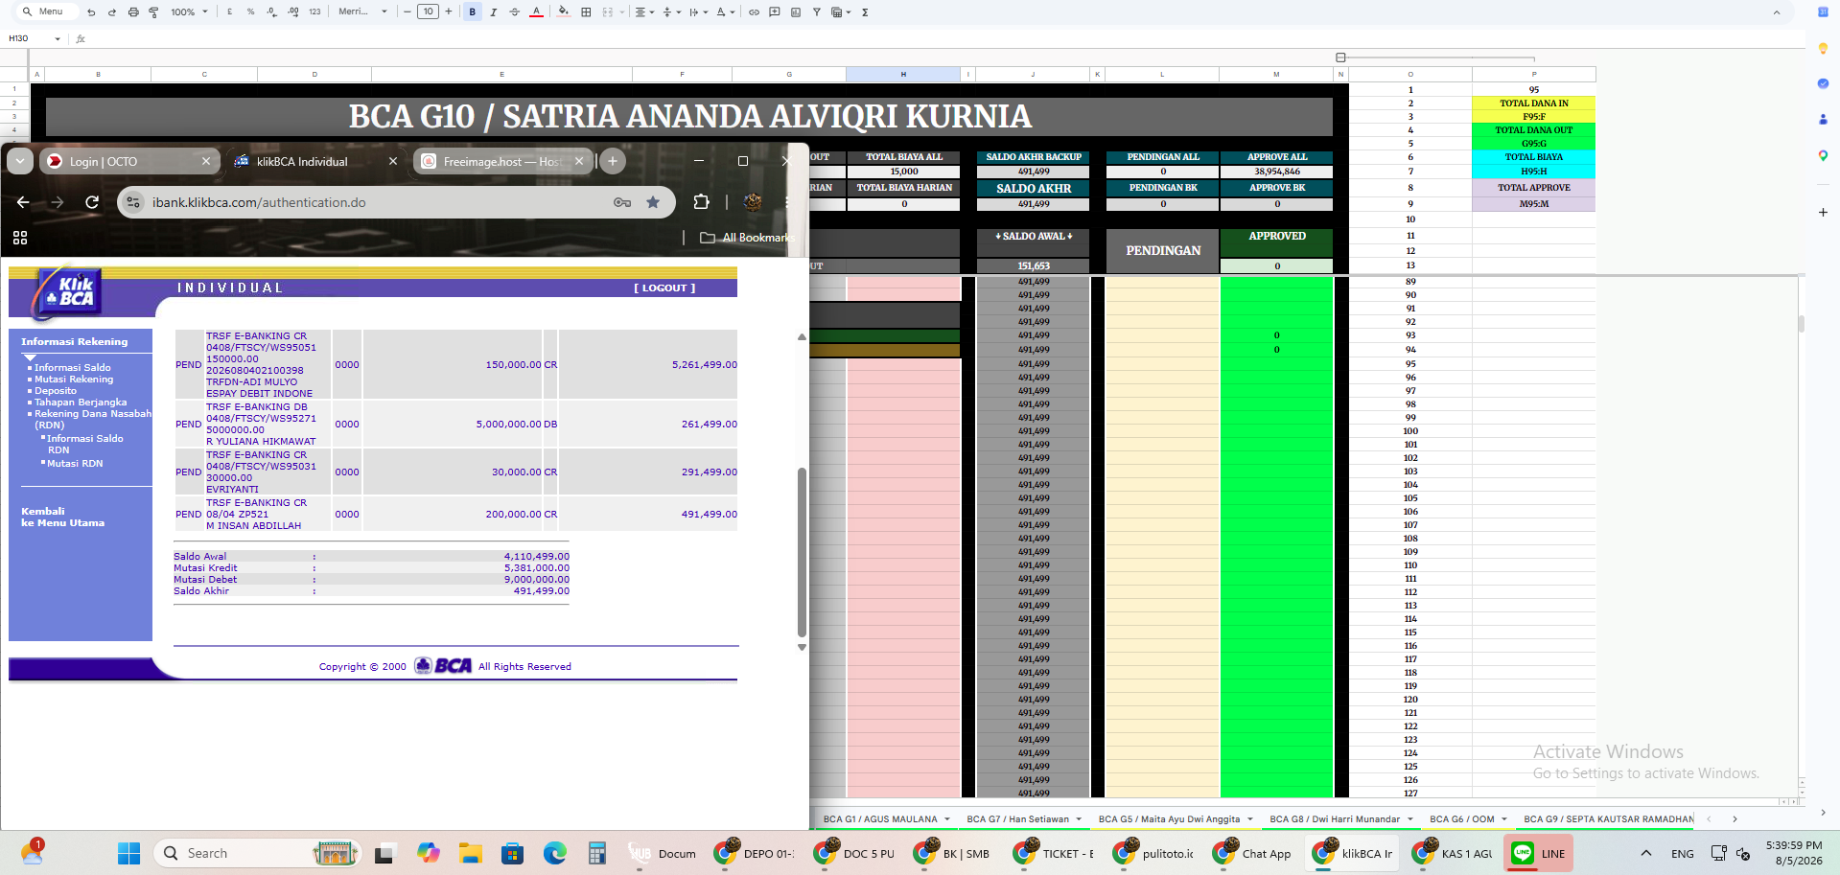The height and width of the screenshot is (875, 1840).
Task: Format cells as currency
Action: pyautogui.click(x=229, y=12)
